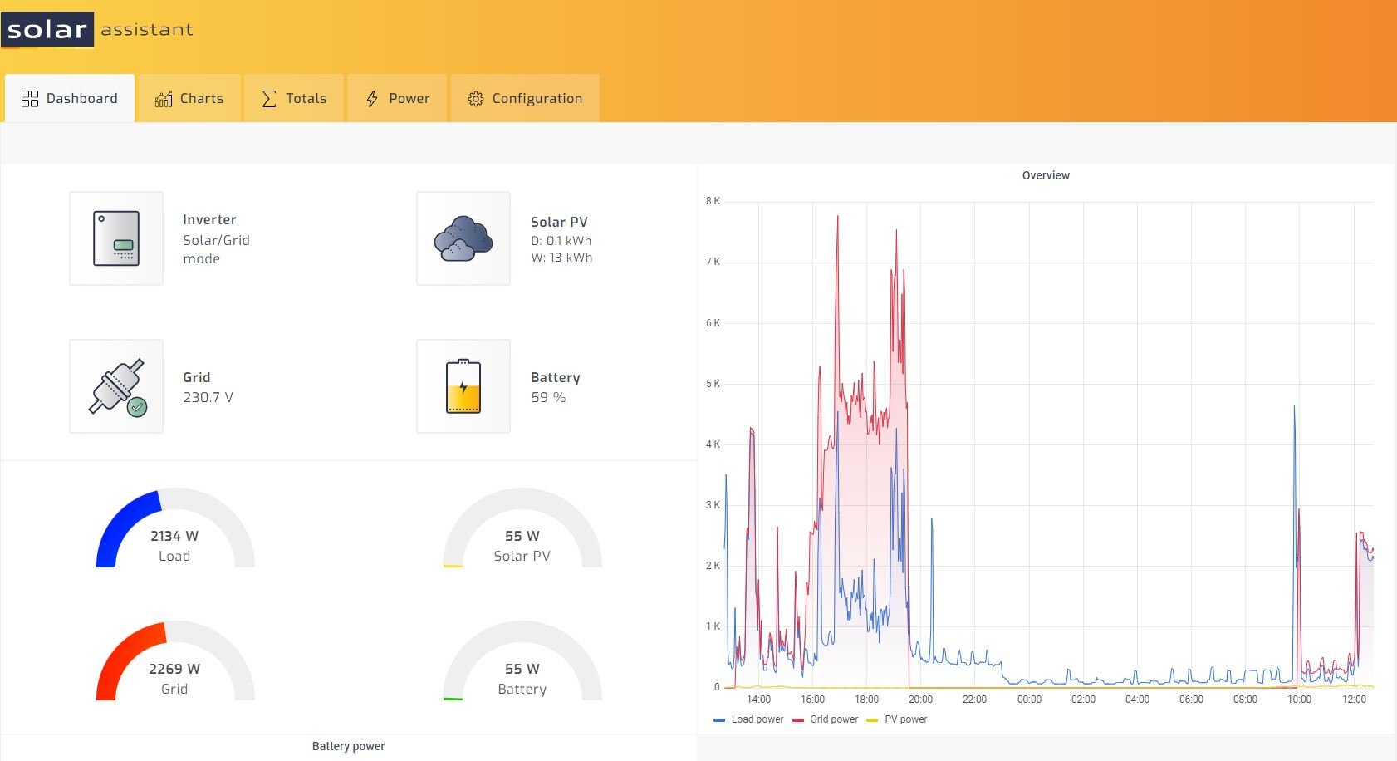This screenshot has width=1397, height=761.
Task: Click the Inverter device icon
Action: coord(116,238)
